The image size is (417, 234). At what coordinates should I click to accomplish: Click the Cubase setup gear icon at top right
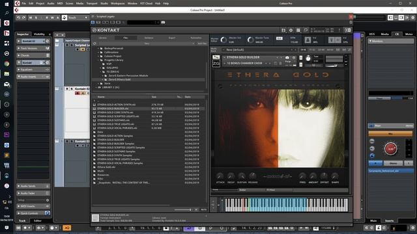(412, 18)
